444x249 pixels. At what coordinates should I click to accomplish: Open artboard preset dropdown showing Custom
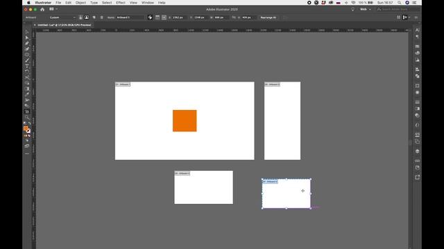62,17
